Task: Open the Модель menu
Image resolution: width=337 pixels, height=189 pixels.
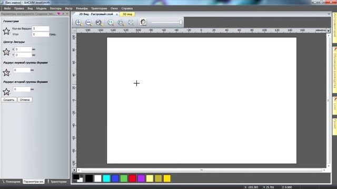Action: 41,8
